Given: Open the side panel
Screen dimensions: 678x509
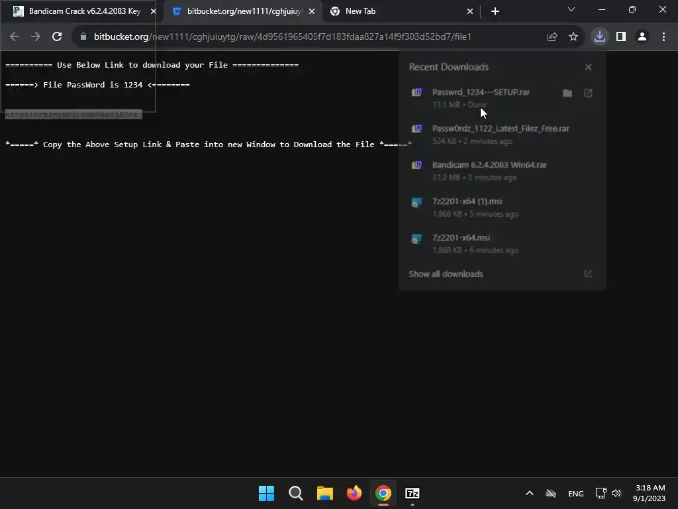Looking at the screenshot, I should 621,37.
